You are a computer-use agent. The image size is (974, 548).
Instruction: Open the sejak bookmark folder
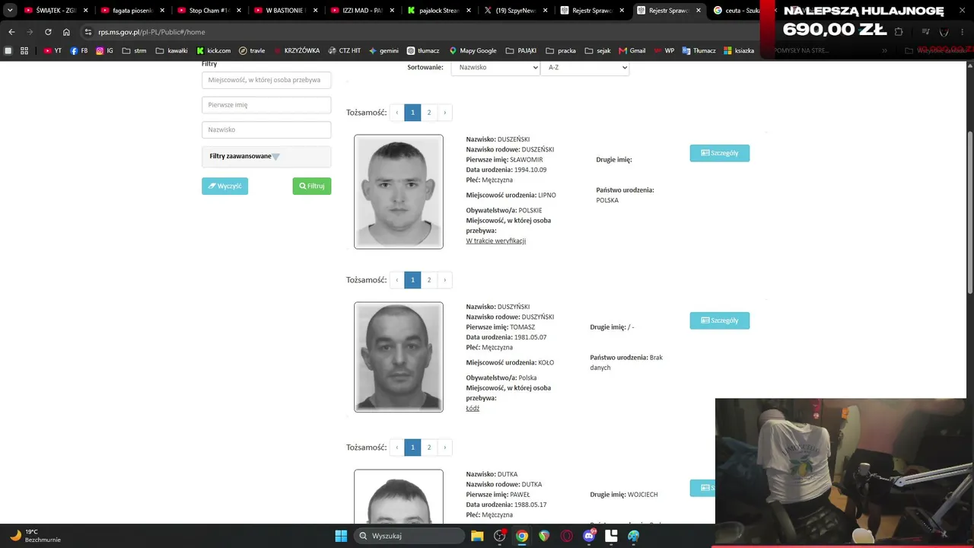click(x=598, y=50)
